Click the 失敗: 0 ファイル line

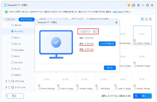[x=86, y=49]
